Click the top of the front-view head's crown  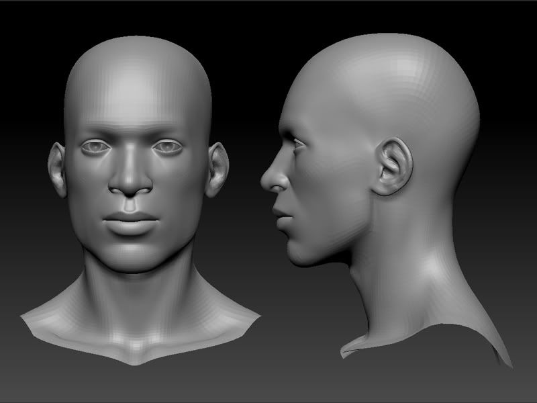point(138,44)
